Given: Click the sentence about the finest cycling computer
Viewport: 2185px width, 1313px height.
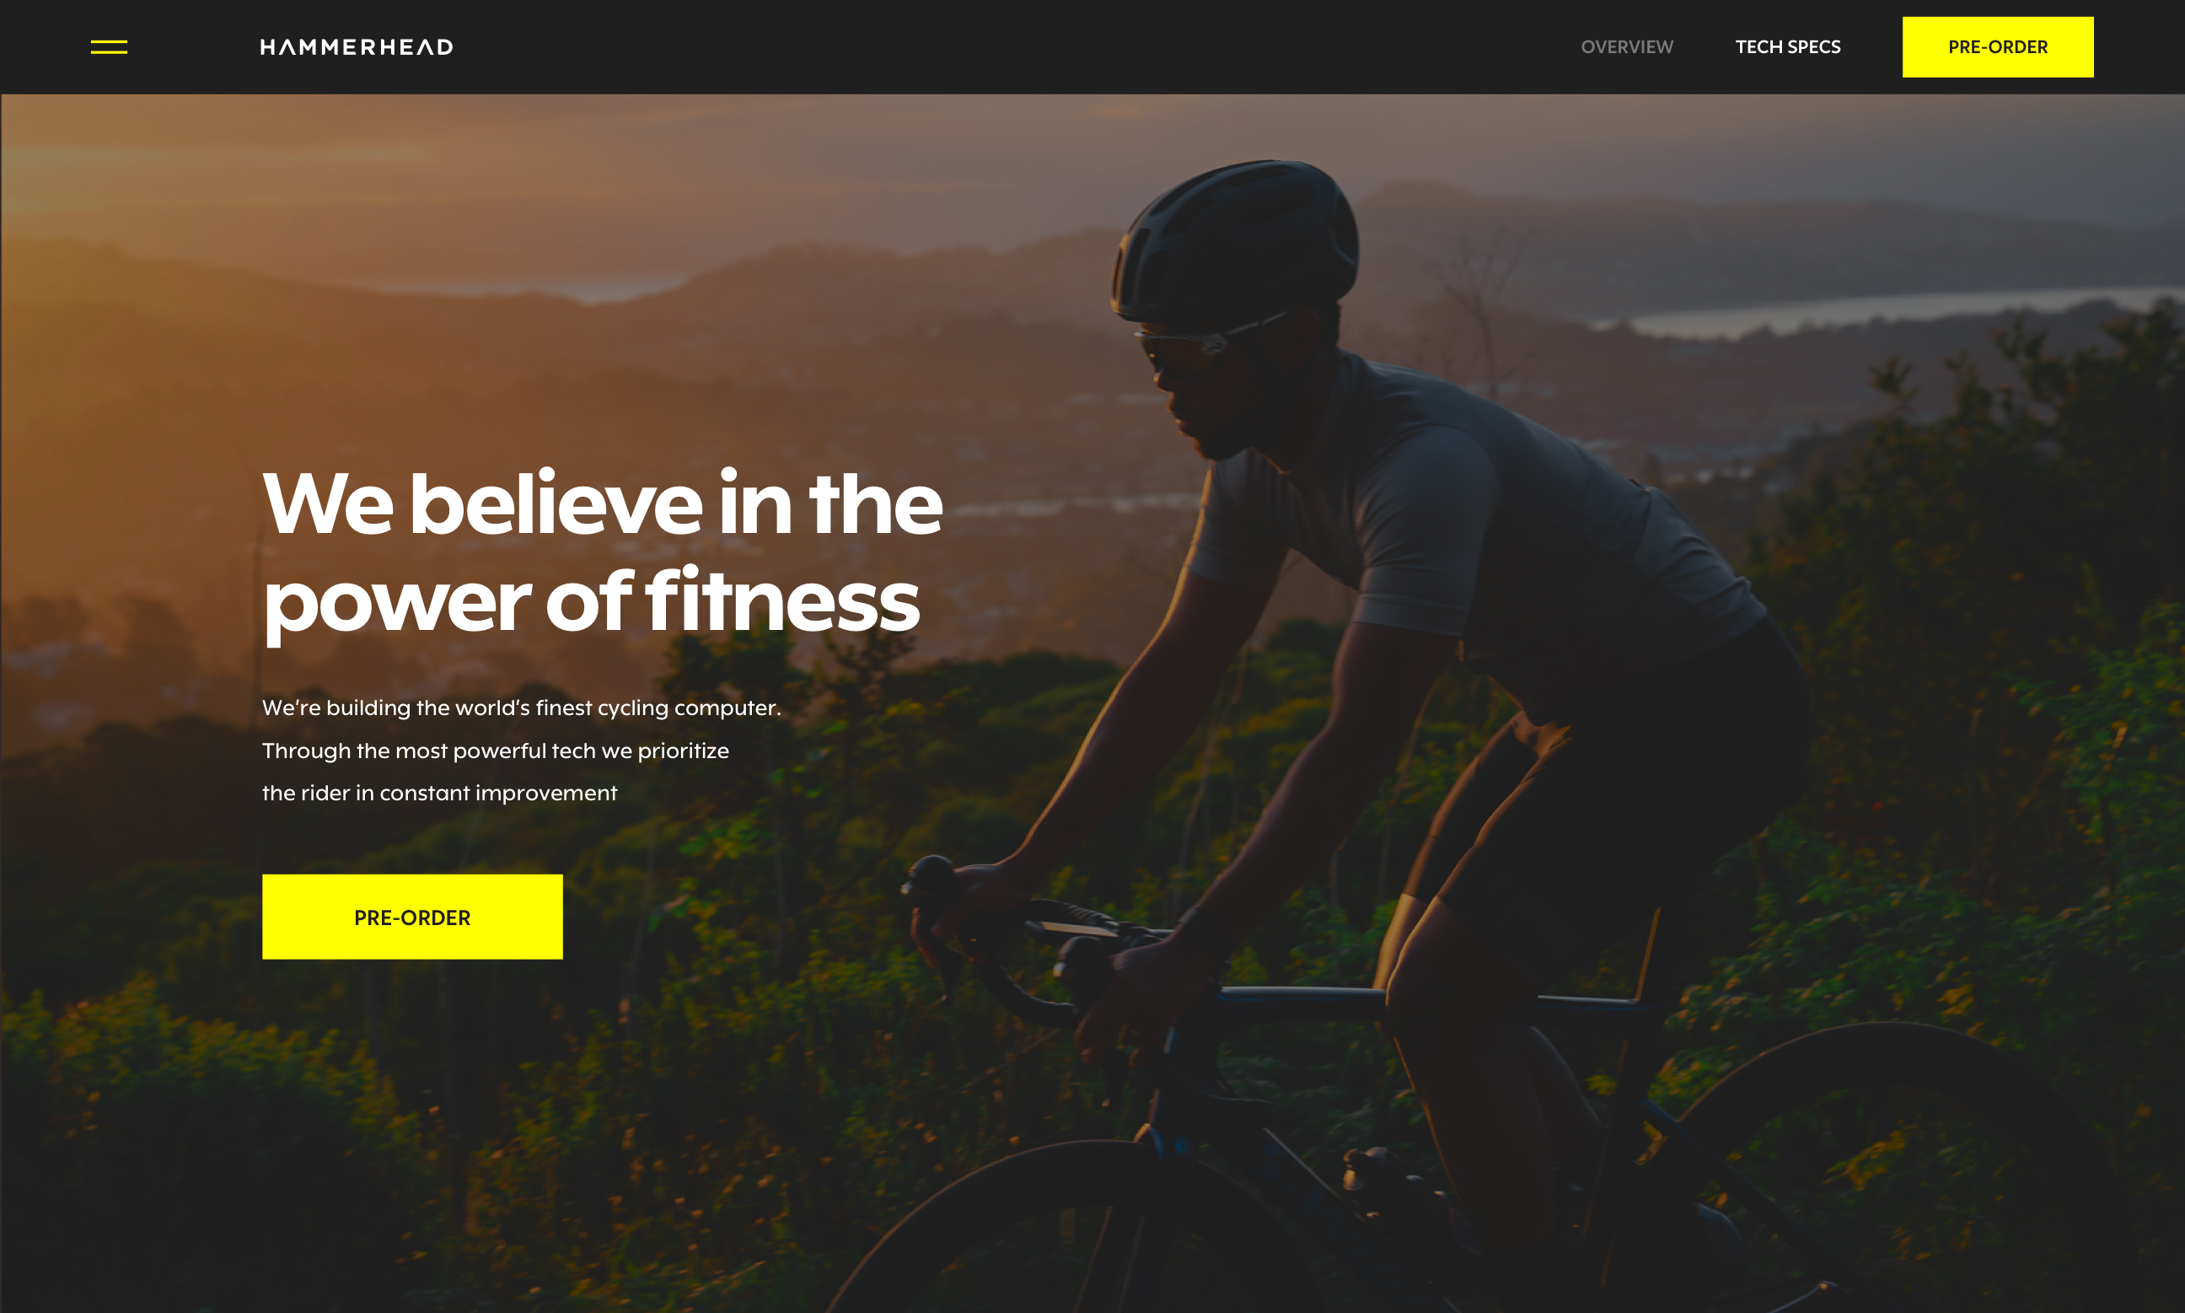Looking at the screenshot, I should point(522,708).
